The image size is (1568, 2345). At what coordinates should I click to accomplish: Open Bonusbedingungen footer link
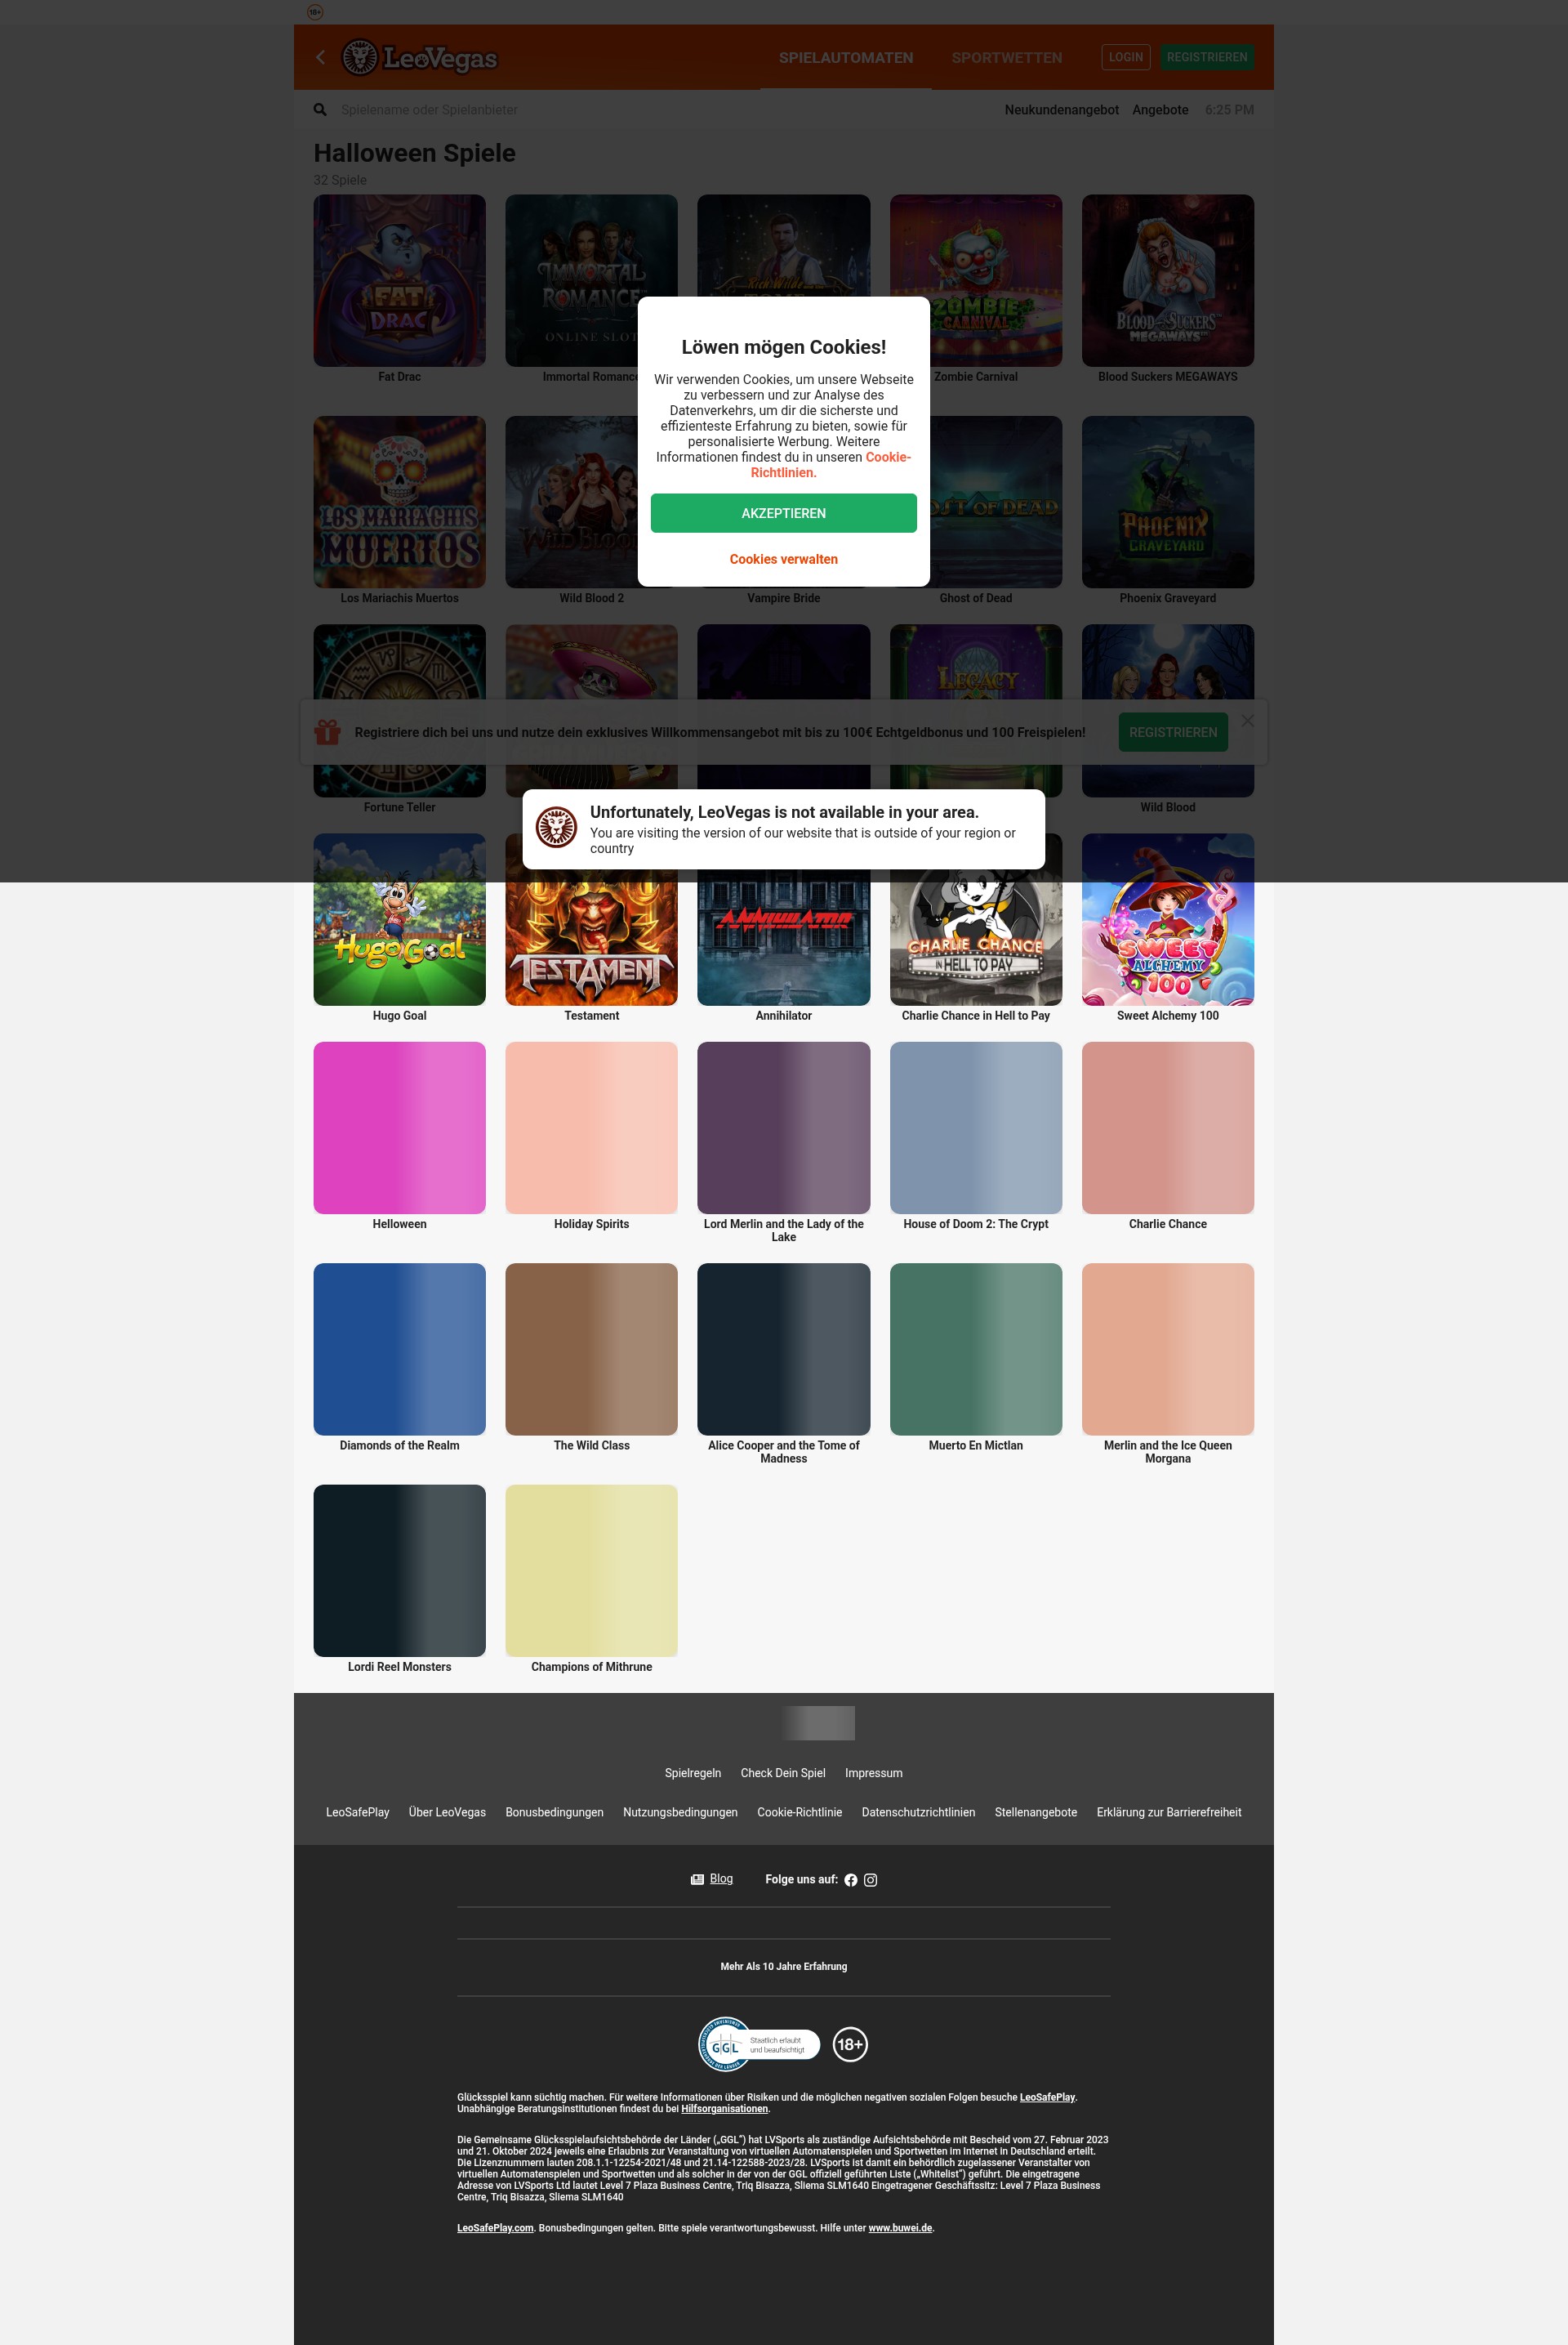click(x=554, y=1811)
